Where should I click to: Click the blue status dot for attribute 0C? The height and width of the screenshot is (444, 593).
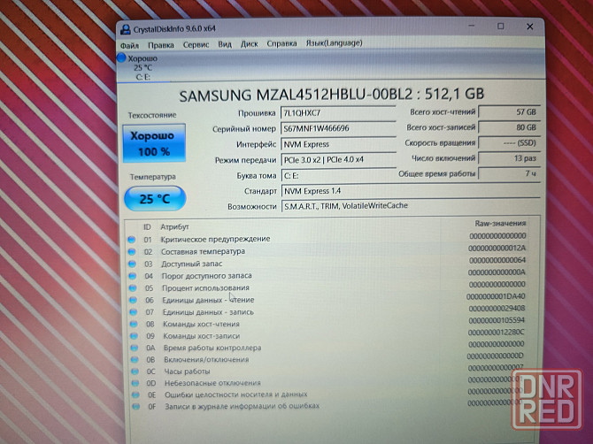tap(135, 371)
